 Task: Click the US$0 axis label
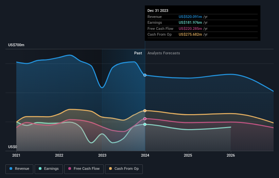(13, 147)
